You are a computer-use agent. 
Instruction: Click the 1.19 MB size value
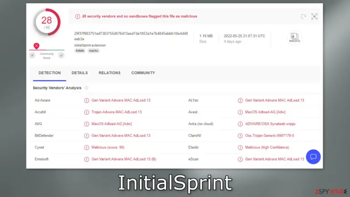206,36
